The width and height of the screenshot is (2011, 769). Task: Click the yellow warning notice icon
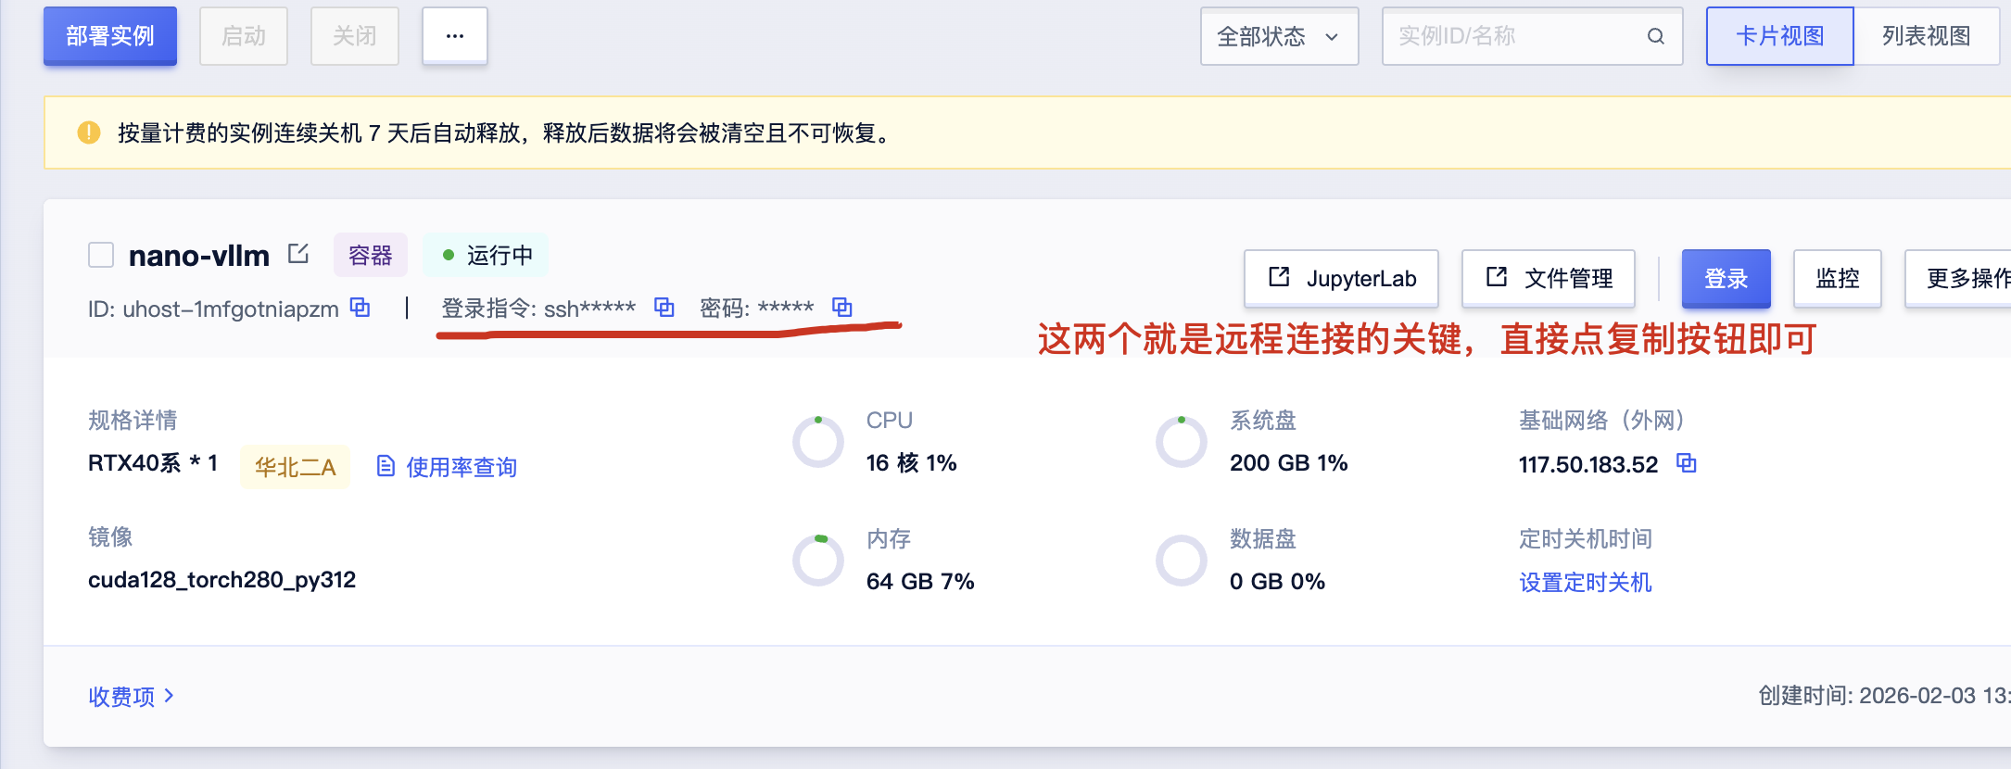(89, 132)
